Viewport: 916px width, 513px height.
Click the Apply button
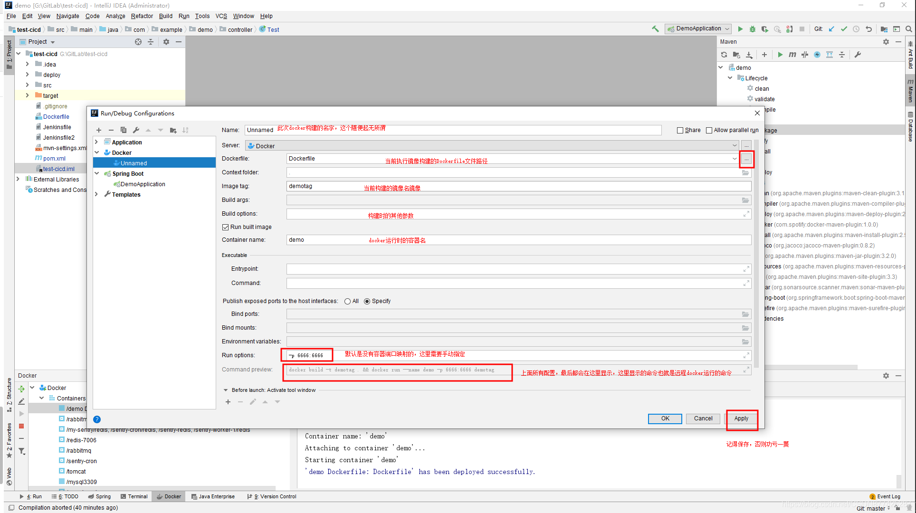point(741,418)
